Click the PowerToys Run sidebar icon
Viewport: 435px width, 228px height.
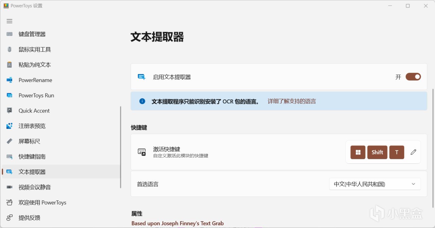click(x=10, y=95)
